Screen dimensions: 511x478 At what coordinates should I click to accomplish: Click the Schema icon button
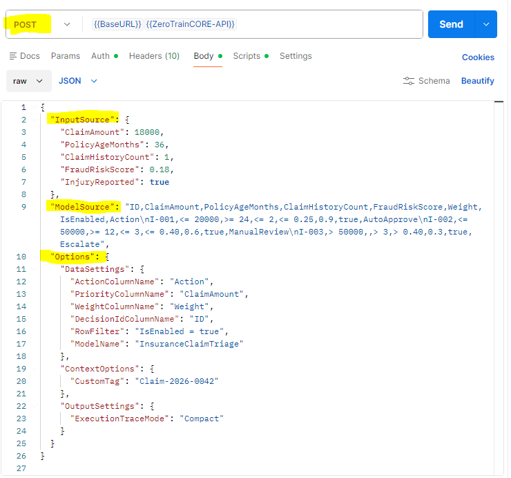point(426,81)
